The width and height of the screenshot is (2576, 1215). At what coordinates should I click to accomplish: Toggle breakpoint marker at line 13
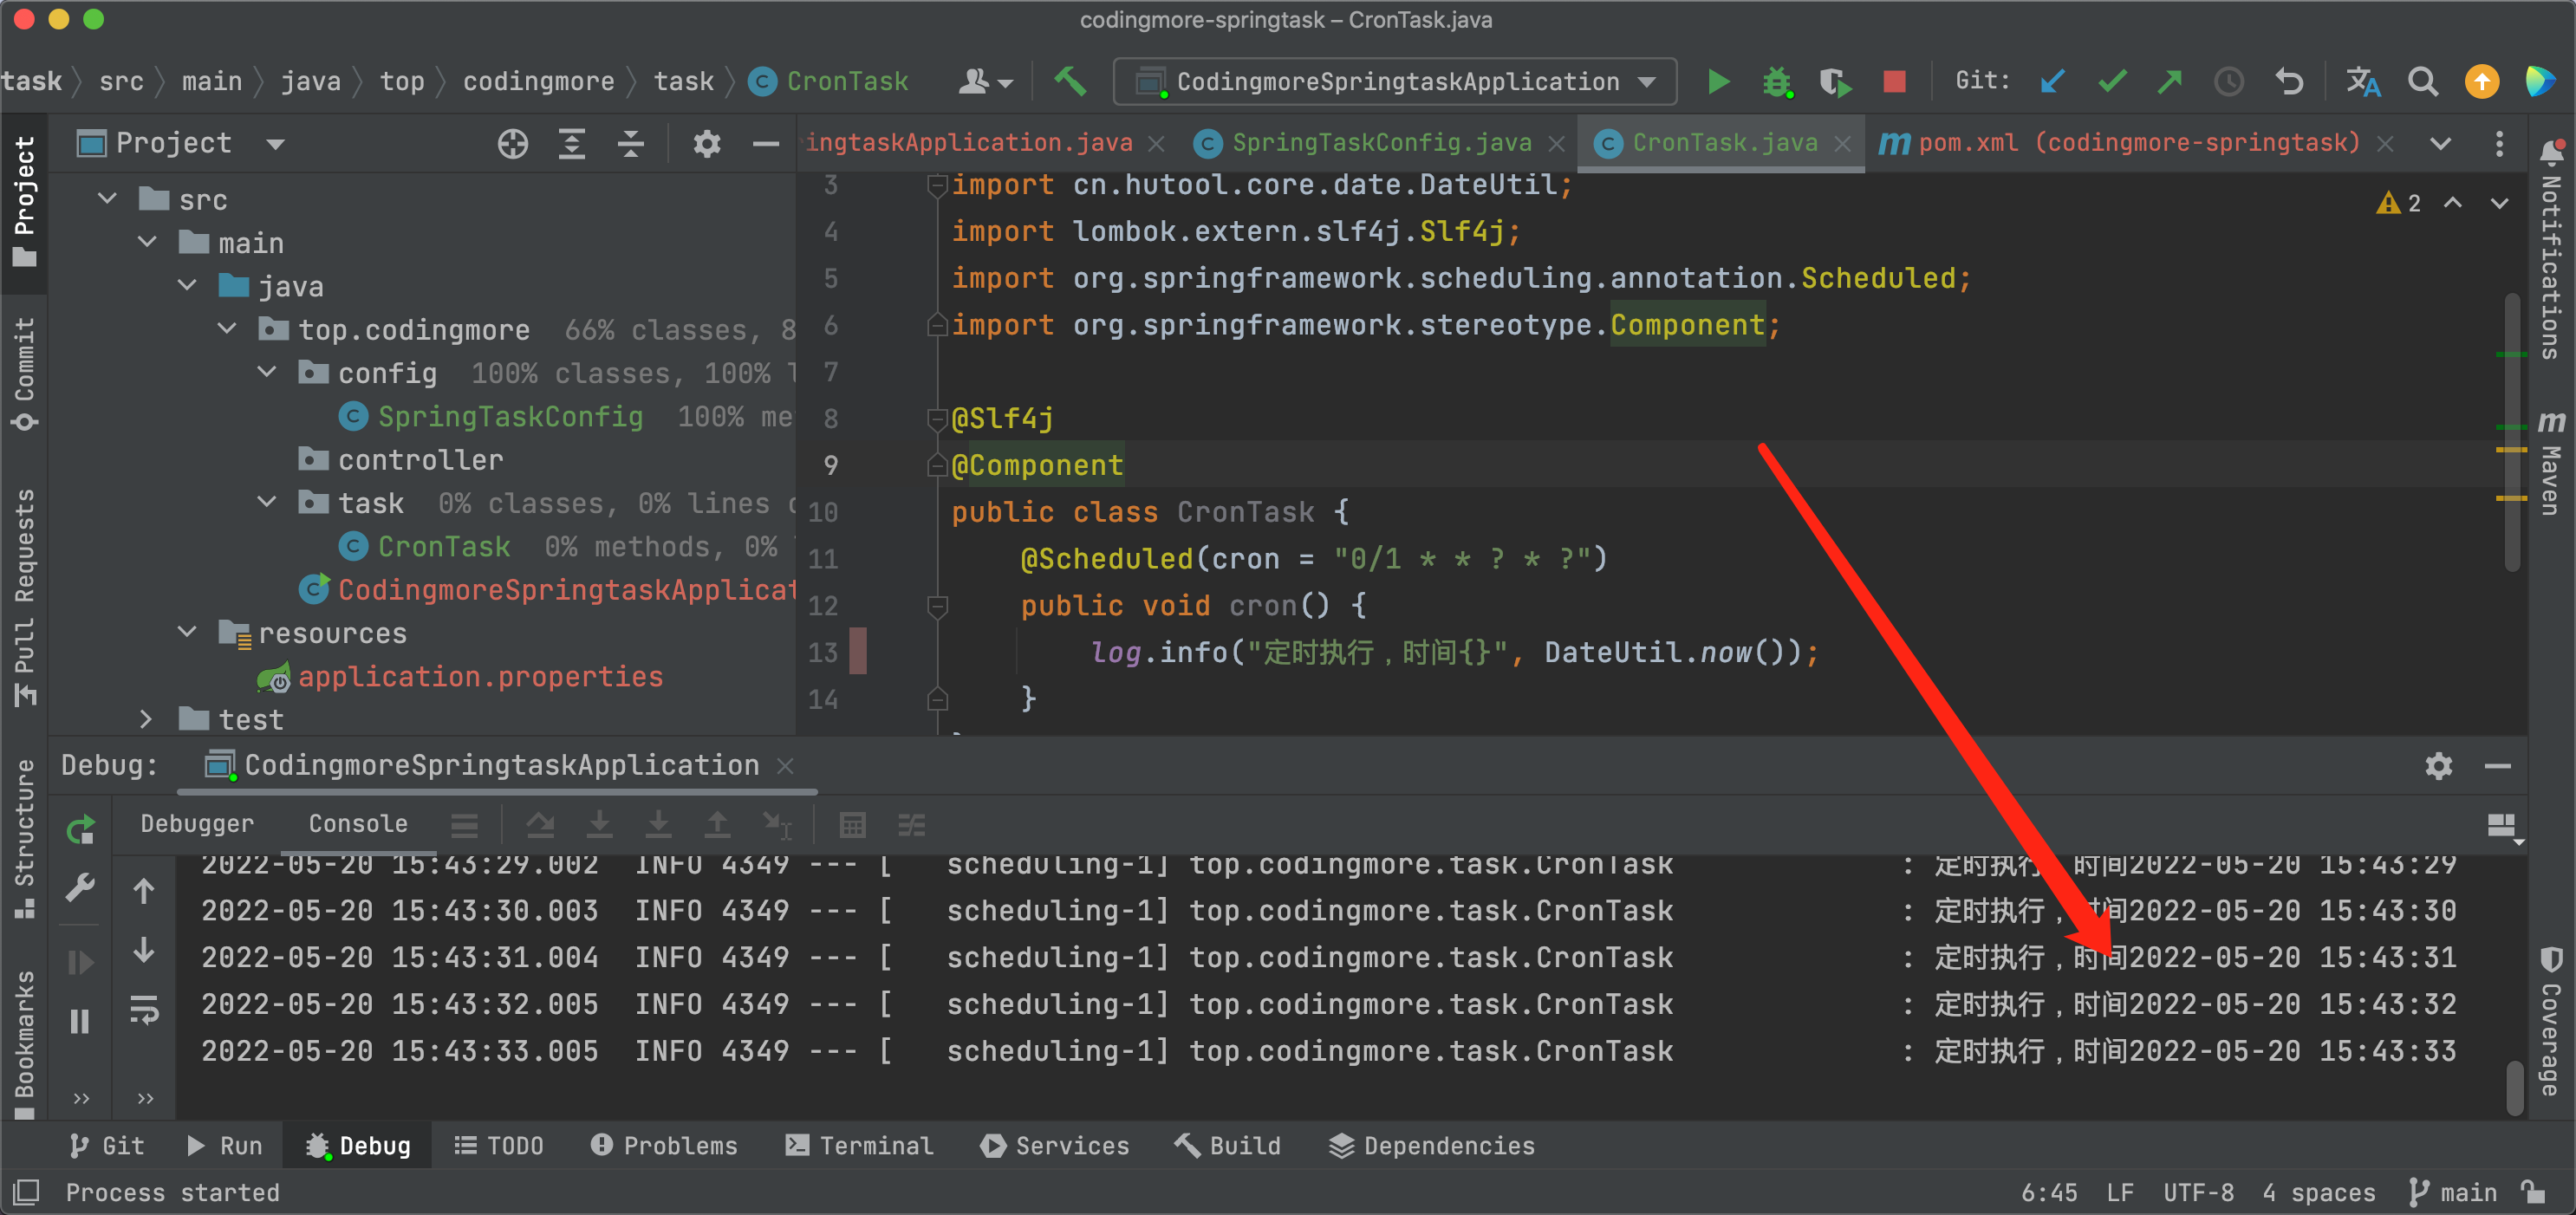(857, 652)
